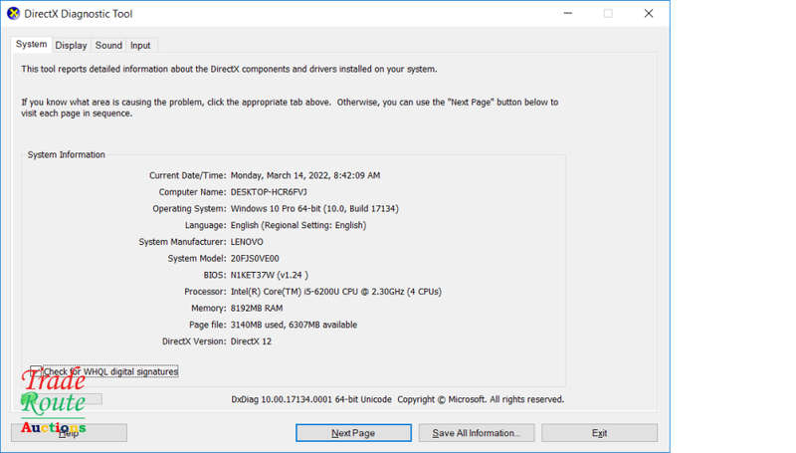Click the DirectX Version label
The image size is (796, 453).
click(x=194, y=341)
